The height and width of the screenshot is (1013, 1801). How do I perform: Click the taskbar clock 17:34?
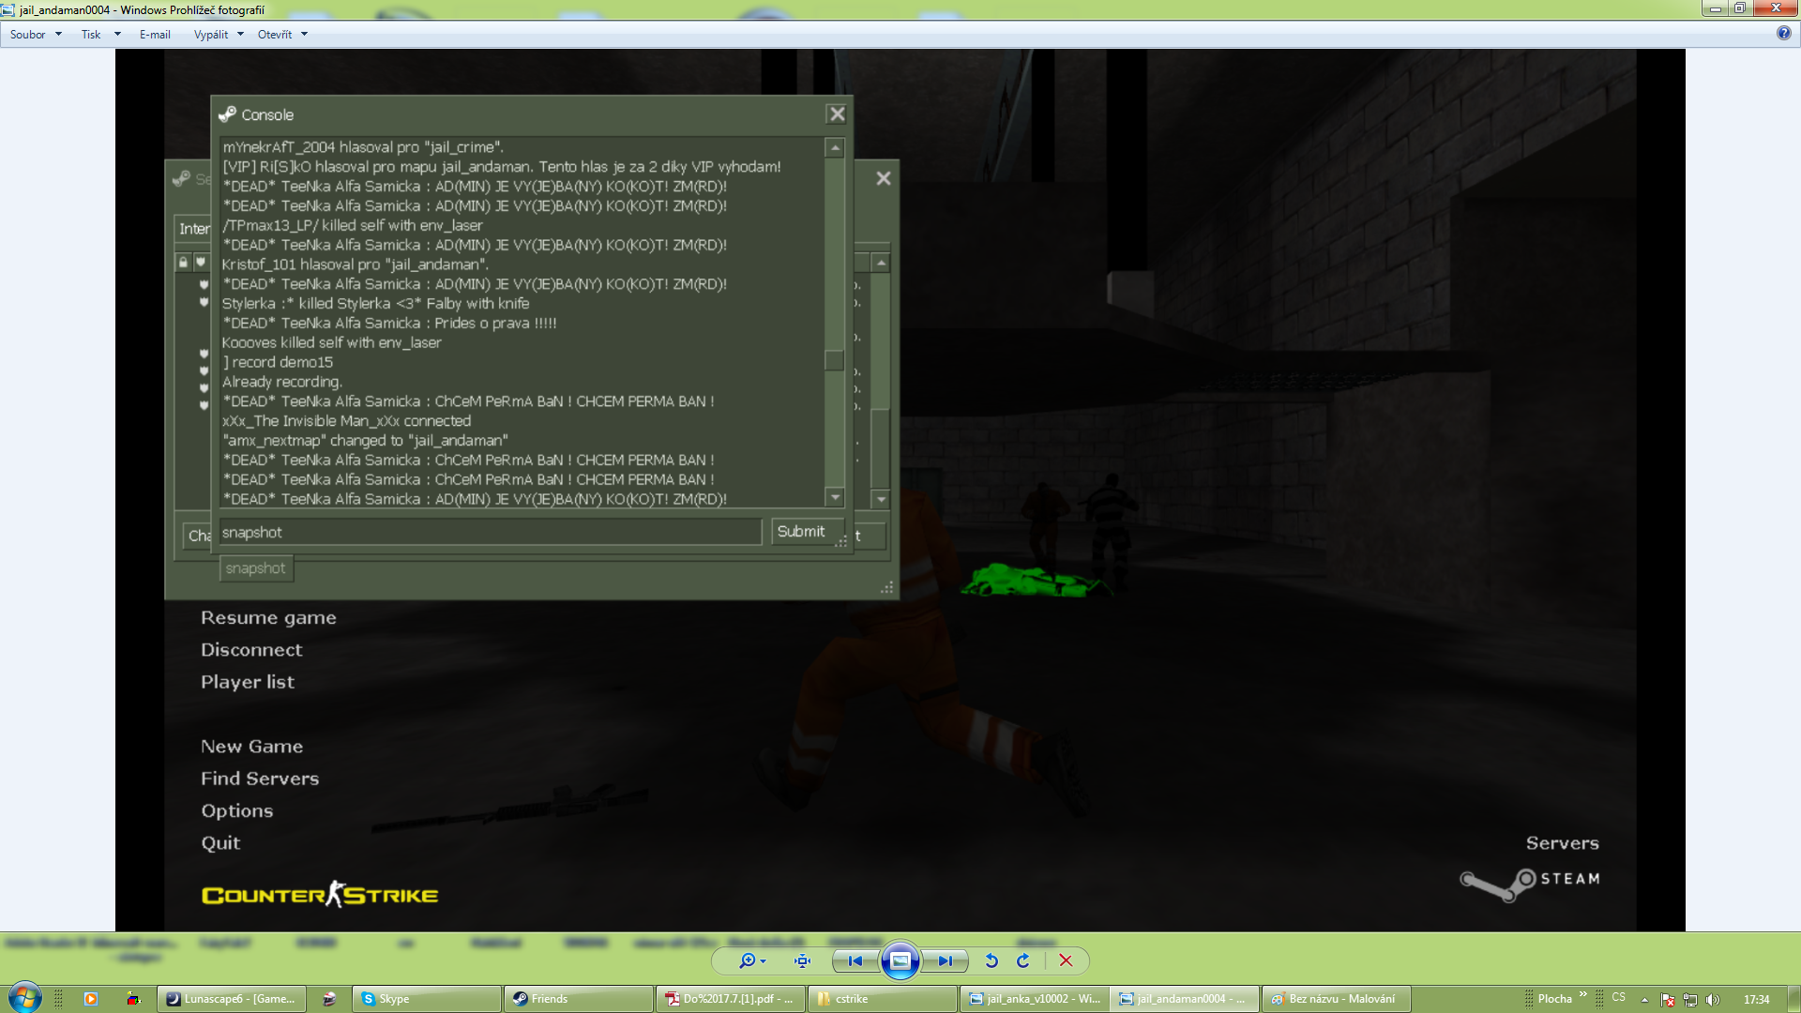[x=1756, y=1000]
